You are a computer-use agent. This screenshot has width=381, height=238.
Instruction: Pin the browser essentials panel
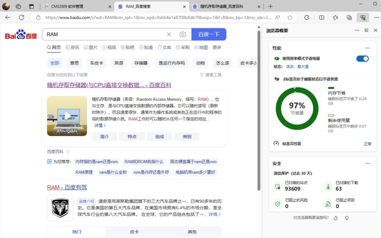coord(366,30)
